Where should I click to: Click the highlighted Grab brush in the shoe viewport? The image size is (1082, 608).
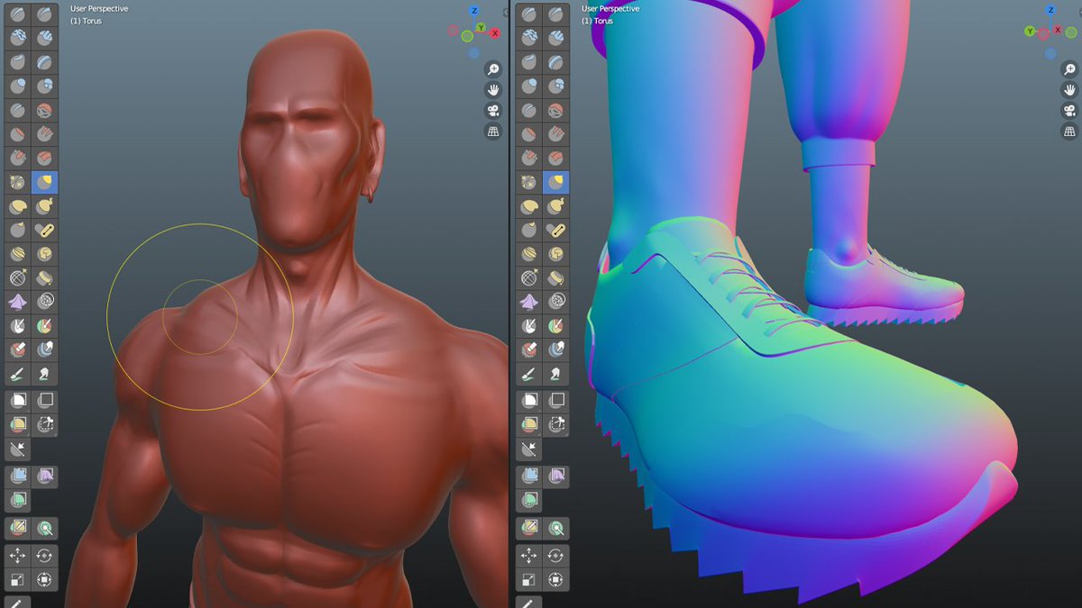(x=555, y=183)
